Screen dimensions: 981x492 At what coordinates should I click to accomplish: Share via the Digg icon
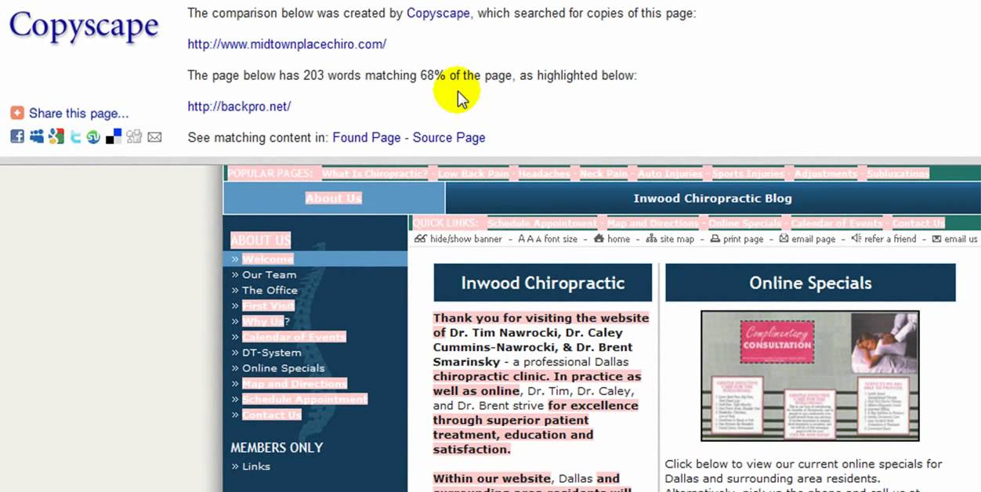pos(134,137)
